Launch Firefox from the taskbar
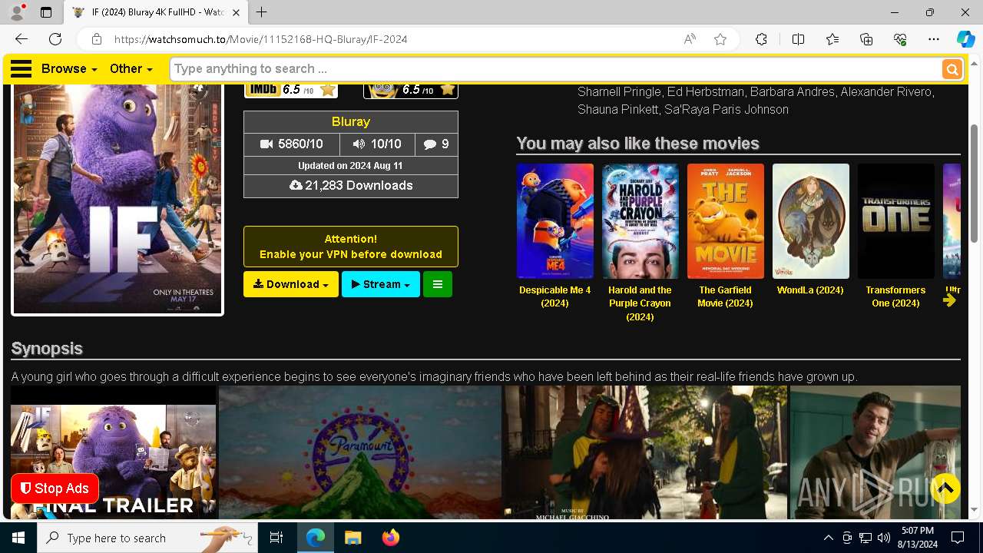This screenshot has height=553, width=983. tap(391, 538)
